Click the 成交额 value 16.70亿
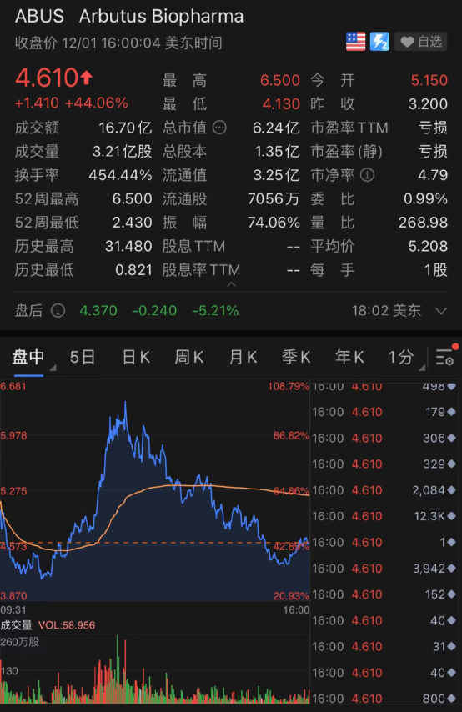 125,128
